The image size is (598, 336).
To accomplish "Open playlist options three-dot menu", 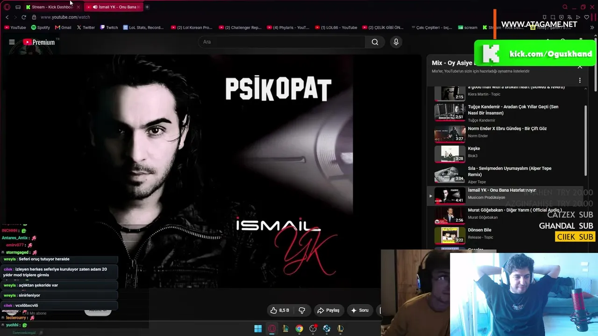I will pos(580,80).
